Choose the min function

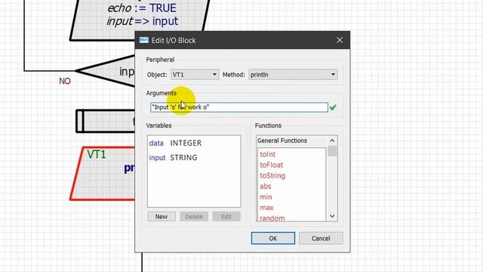[x=266, y=196]
